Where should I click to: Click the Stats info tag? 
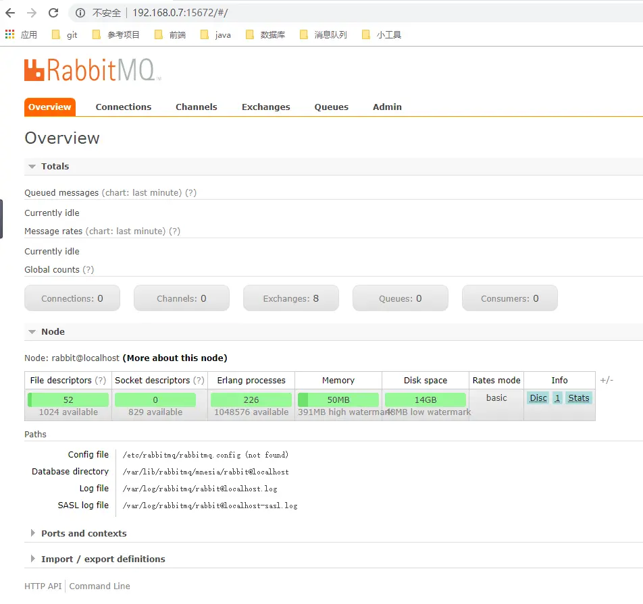click(579, 398)
